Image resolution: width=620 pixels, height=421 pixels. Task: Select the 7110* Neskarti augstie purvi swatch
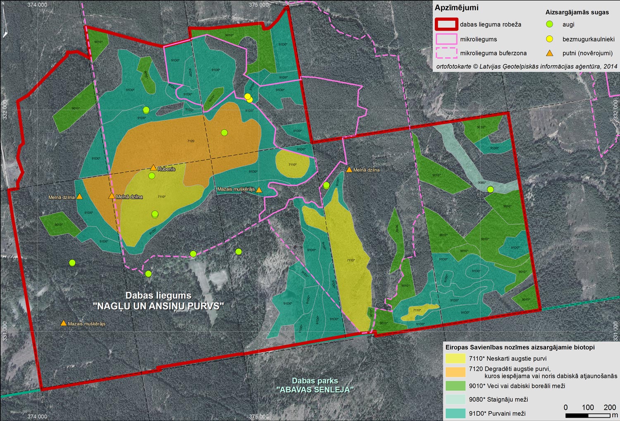click(x=455, y=359)
